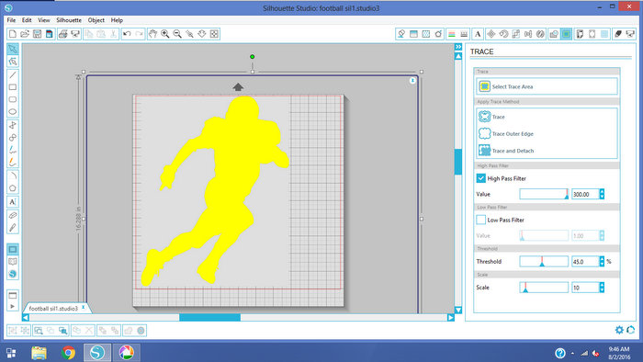This screenshot has width=643, height=362.
Task: Choose the Select arrow tool
Action: (13, 50)
